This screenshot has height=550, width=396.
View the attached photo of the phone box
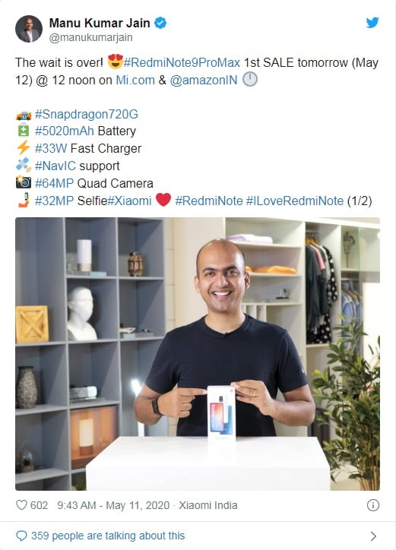point(198,353)
